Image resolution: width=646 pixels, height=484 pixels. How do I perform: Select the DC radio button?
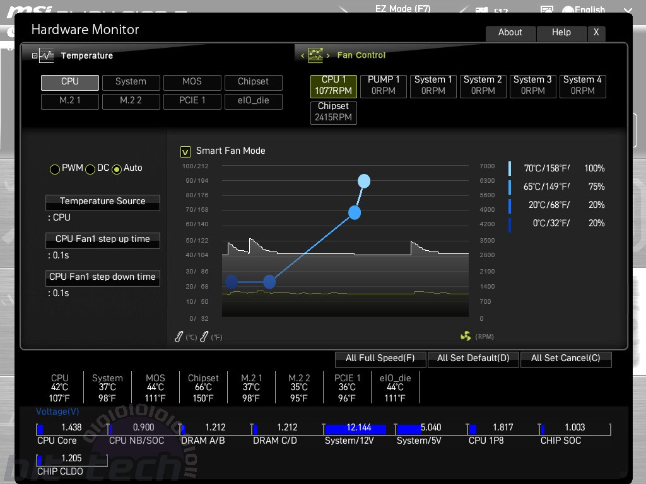click(90, 169)
